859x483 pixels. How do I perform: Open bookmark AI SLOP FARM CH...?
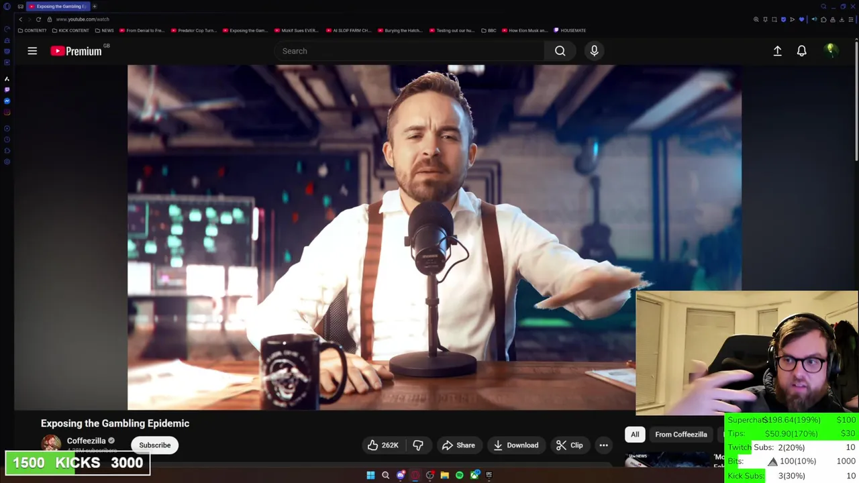pos(348,30)
